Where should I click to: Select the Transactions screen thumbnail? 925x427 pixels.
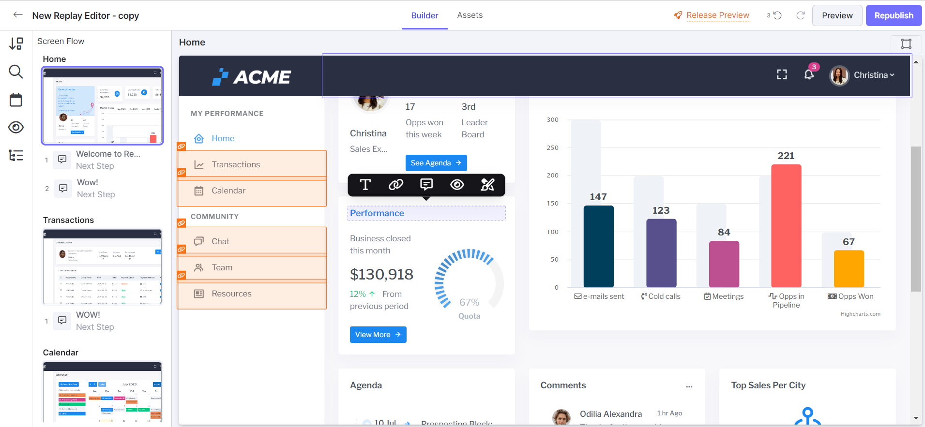(103, 267)
